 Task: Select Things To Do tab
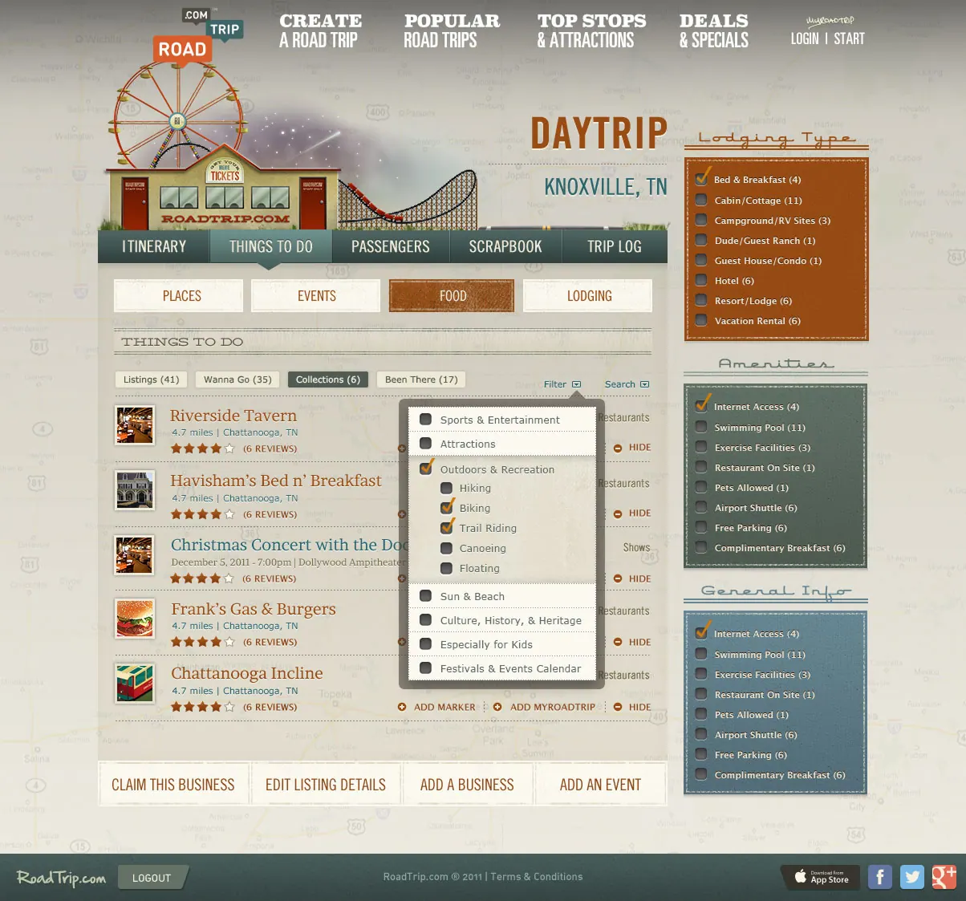click(270, 246)
